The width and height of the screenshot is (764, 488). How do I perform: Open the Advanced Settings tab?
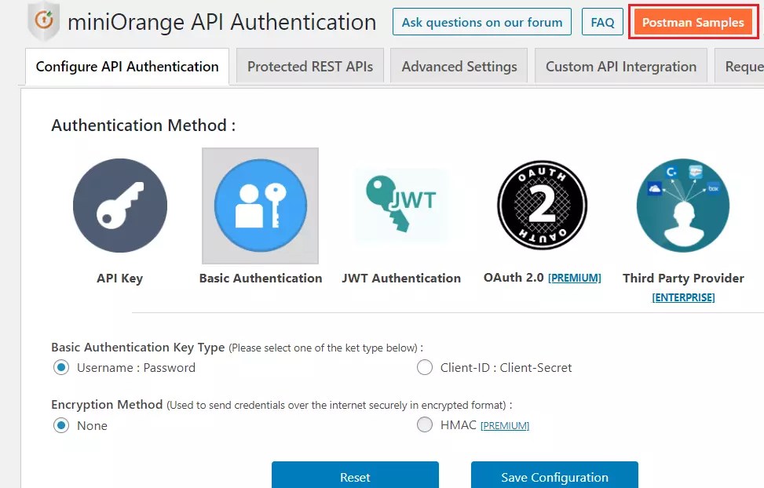tap(459, 66)
